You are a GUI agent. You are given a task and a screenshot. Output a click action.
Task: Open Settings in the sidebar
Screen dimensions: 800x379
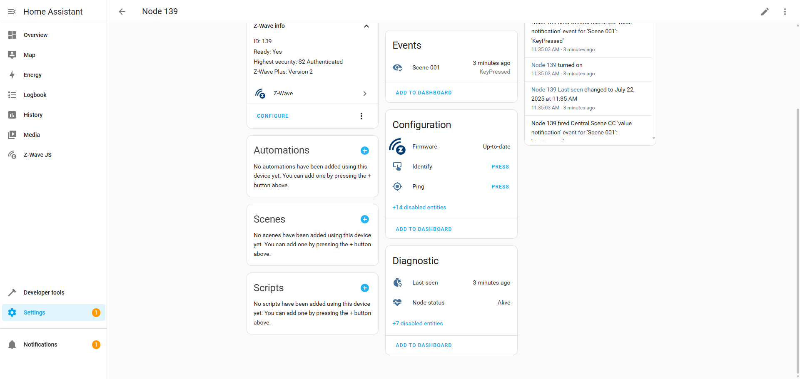(54, 312)
